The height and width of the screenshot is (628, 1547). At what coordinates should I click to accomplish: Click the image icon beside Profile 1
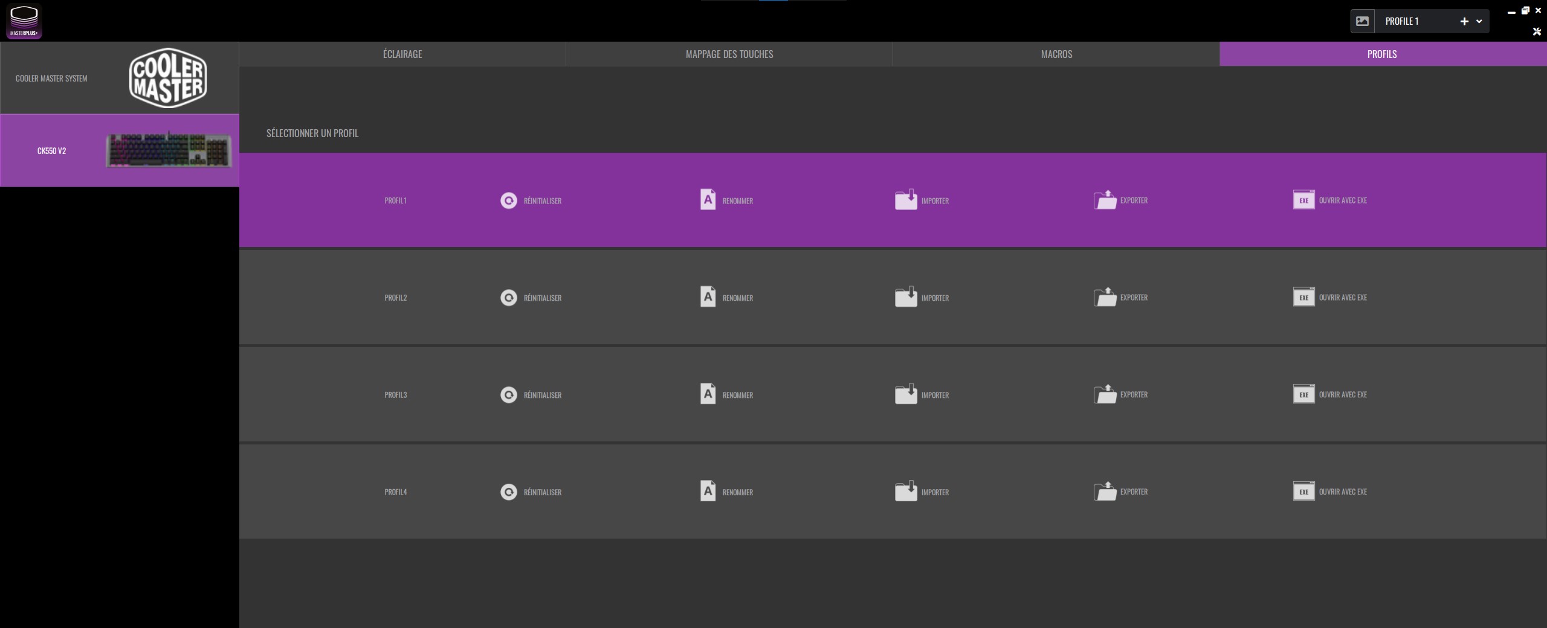[x=1363, y=21]
